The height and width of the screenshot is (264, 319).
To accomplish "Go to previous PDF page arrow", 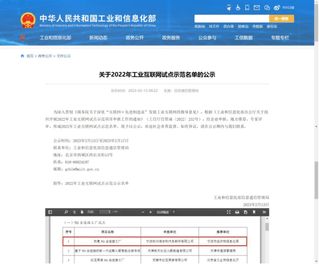I will [x=74, y=212].
